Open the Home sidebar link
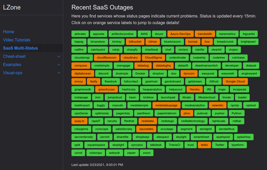Viewport: 267px width, 170px height. (9, 32)
